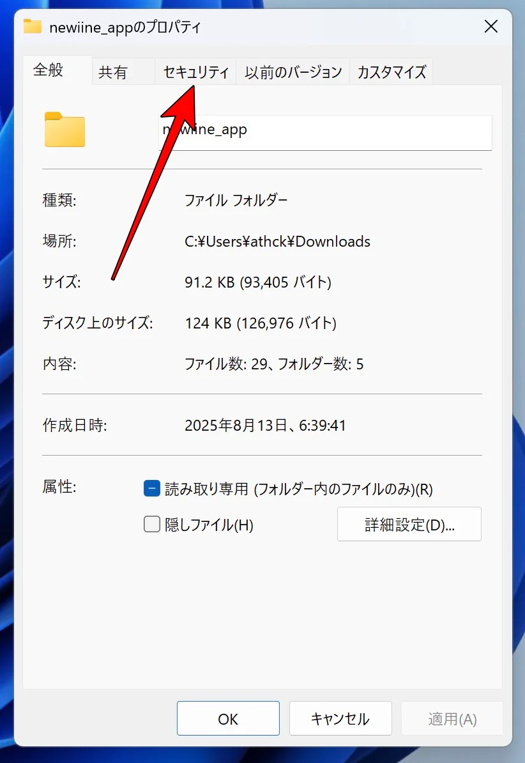Viewport: 525px width, 763px height.
Task: Open 詳細設定(D)... advanced settings
Action: coord(409,524)
